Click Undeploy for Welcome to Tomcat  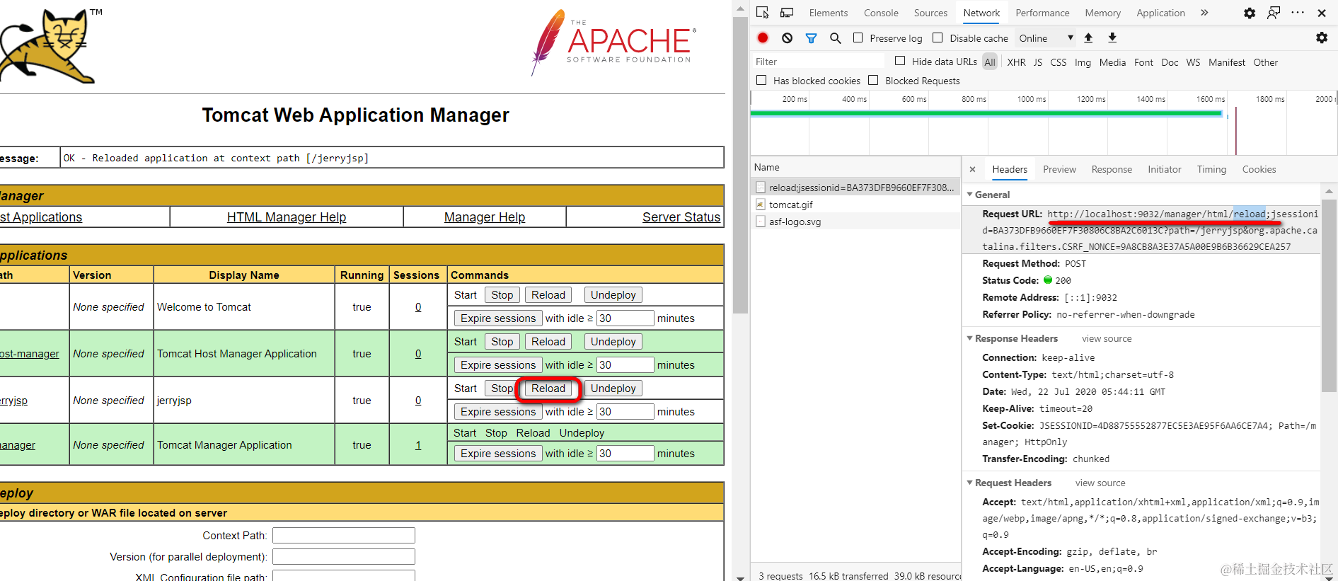click(613, 295)
